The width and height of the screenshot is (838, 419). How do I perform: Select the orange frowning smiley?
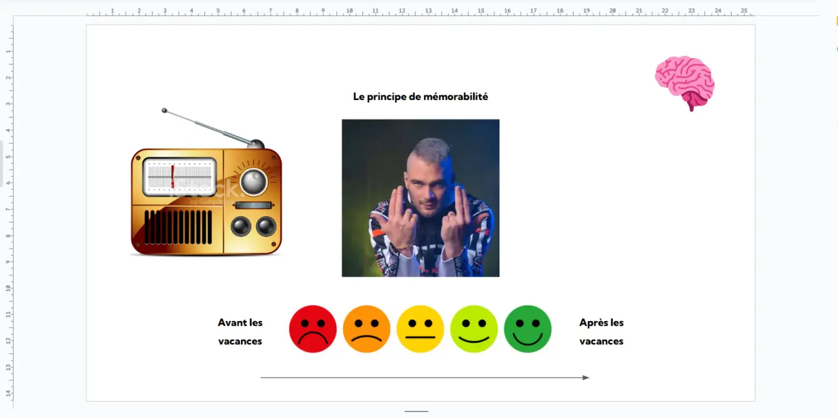coord(366,329)
